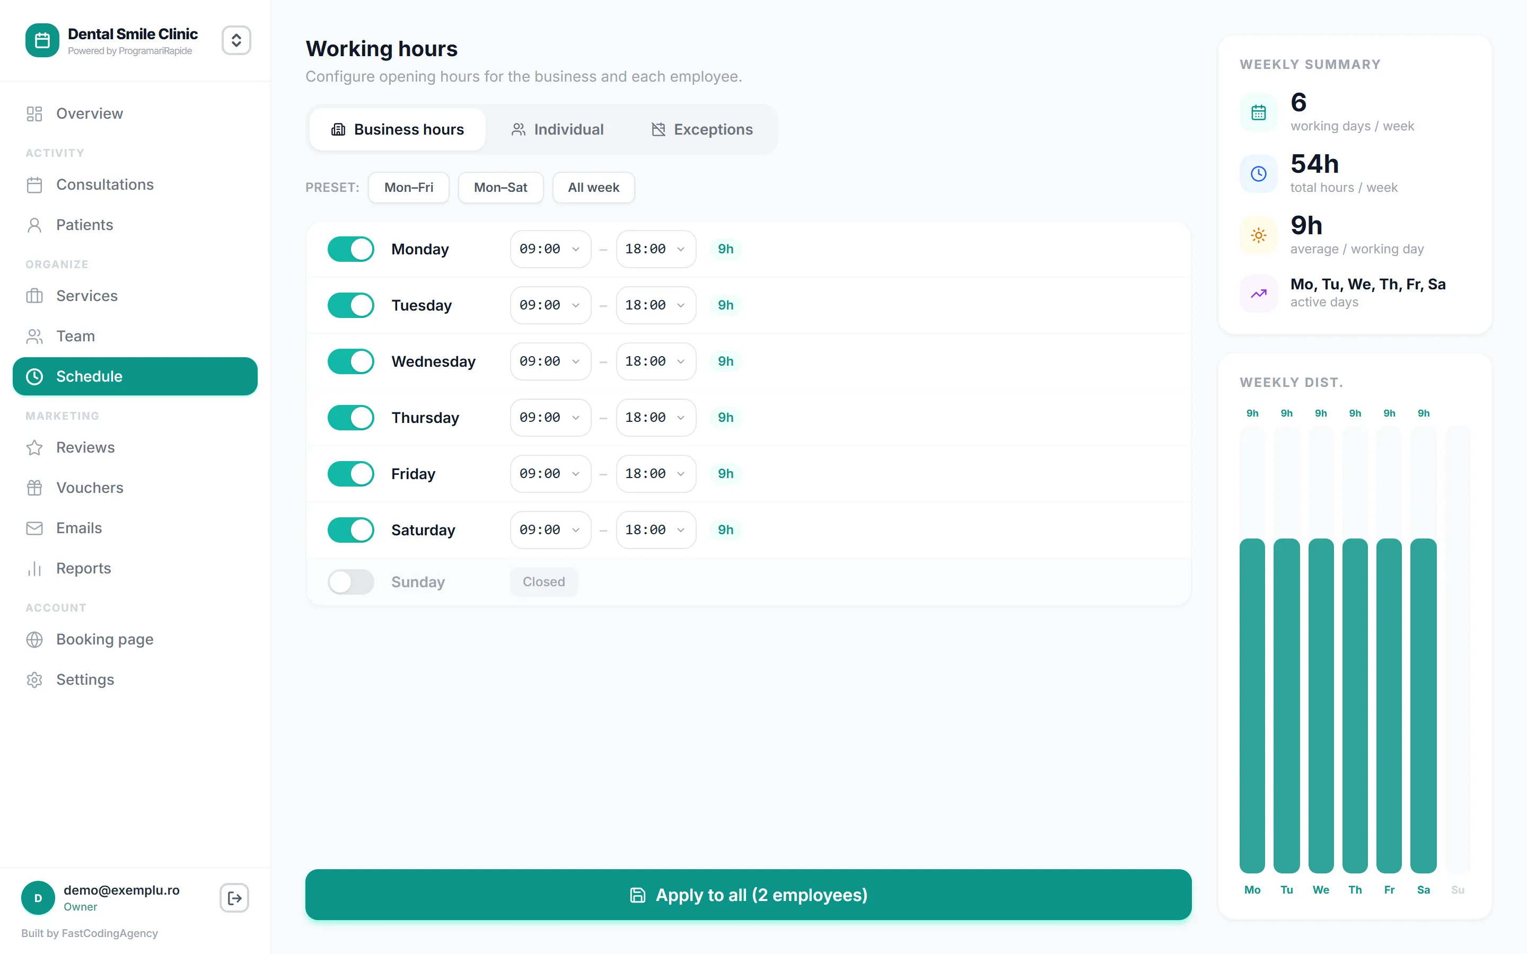Toggle Thursday working day off
This screenshot has height=954, width=1527.
tap(351, 418)
